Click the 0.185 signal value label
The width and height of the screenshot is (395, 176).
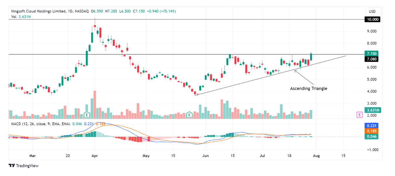tap(372, 131)
